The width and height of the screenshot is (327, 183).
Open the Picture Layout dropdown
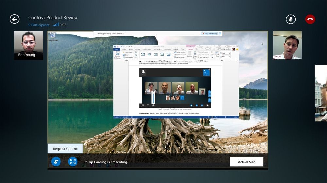point(180,57)
